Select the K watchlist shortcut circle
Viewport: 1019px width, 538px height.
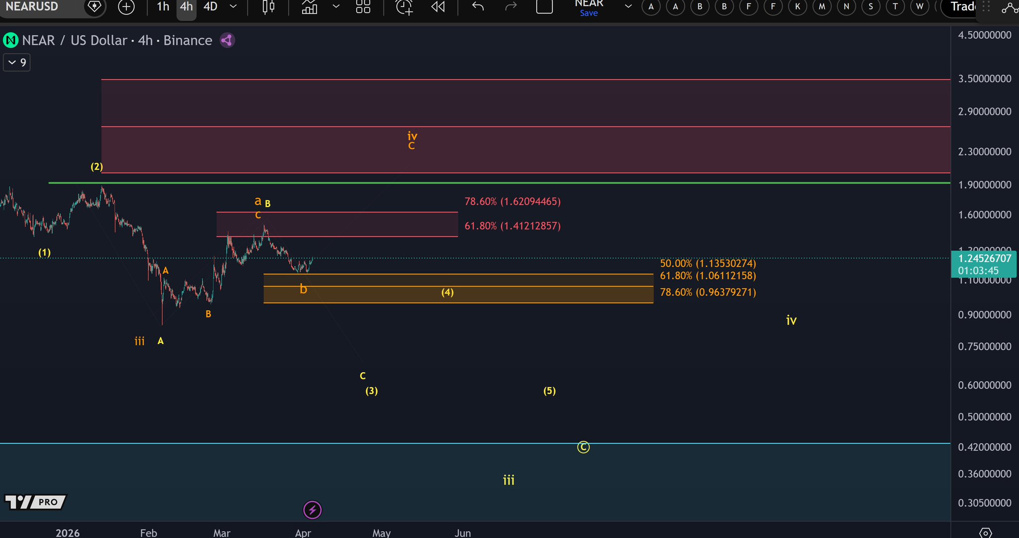click(797, 7)
